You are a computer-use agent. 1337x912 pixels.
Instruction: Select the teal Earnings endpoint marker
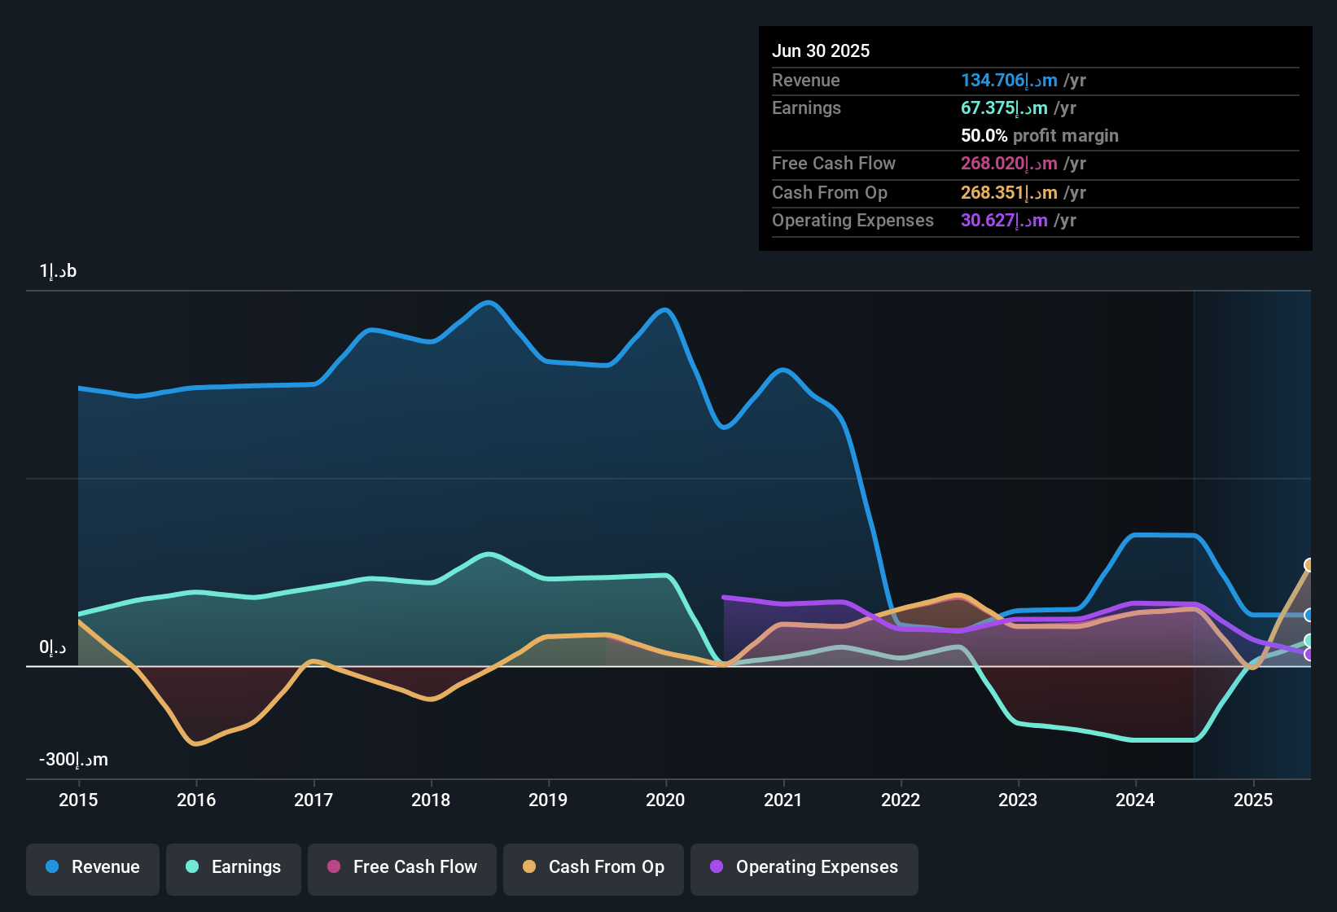[x=1309, y=641]
